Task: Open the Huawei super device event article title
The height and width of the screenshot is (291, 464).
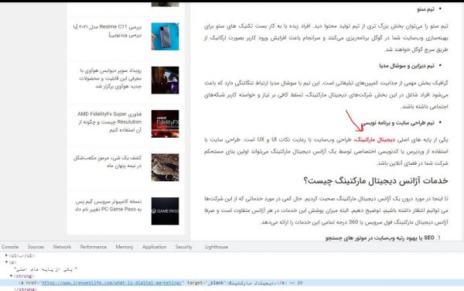Action: click(x=111, y=78)
